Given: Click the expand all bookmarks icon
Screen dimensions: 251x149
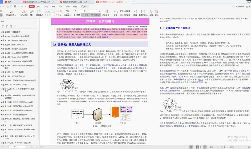Looking at the screenshot, I should [3, 26].
